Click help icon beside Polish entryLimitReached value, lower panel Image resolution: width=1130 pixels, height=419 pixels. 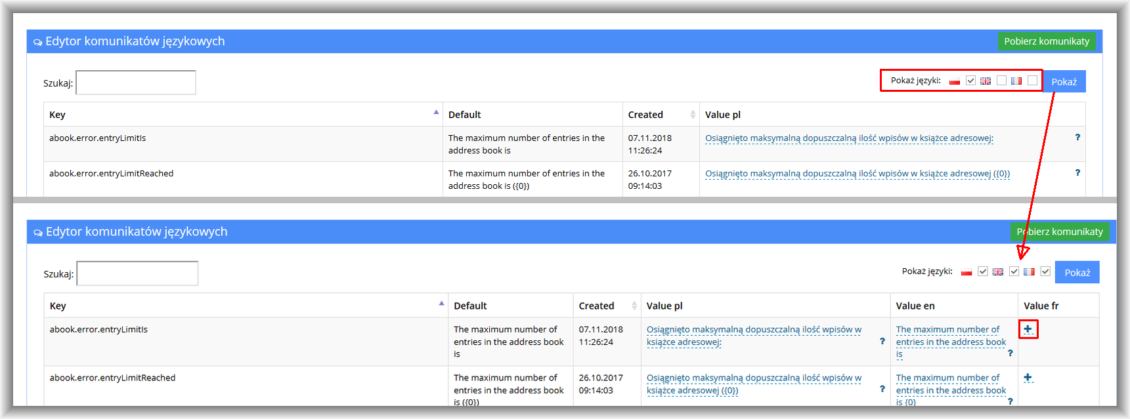pos(882,389)
